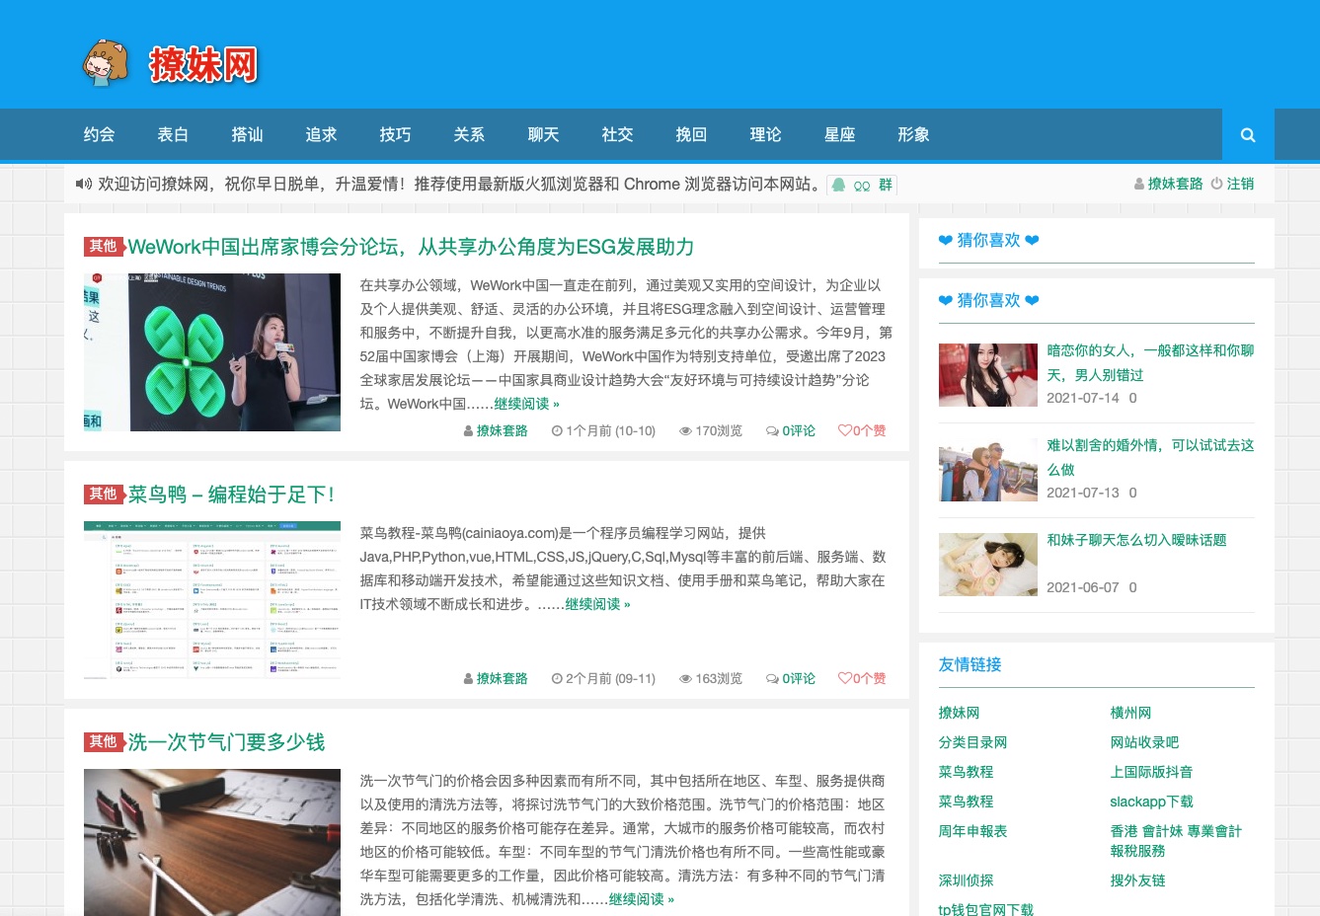Viewport: 1320px width, 916px height.
Task: Open the 约会 navigation menu item
Action: tap(99, 134)
